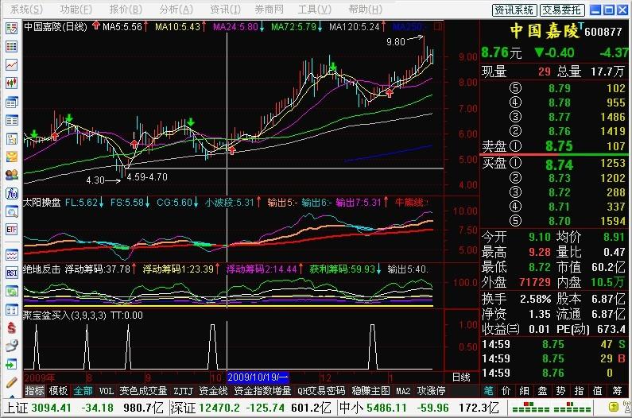This screenshot has width=632, height=418.
Task: Open the 帮助(H) menu
Action: 365,9
